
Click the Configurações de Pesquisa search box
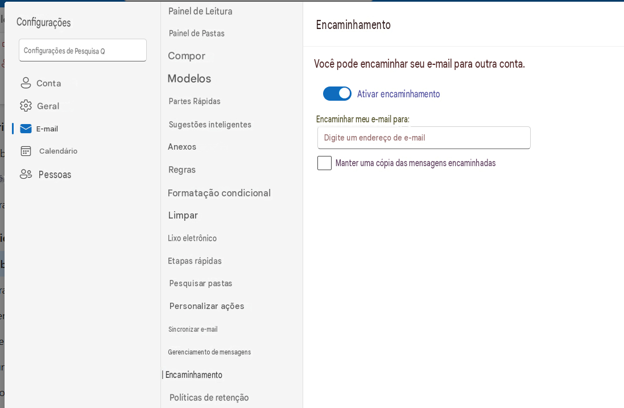83,50
